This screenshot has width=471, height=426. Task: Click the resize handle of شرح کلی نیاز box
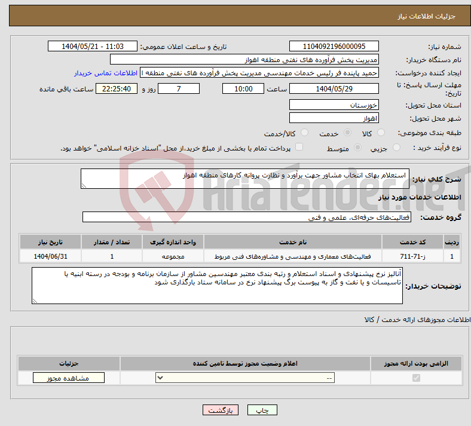(x=84, y=186)
